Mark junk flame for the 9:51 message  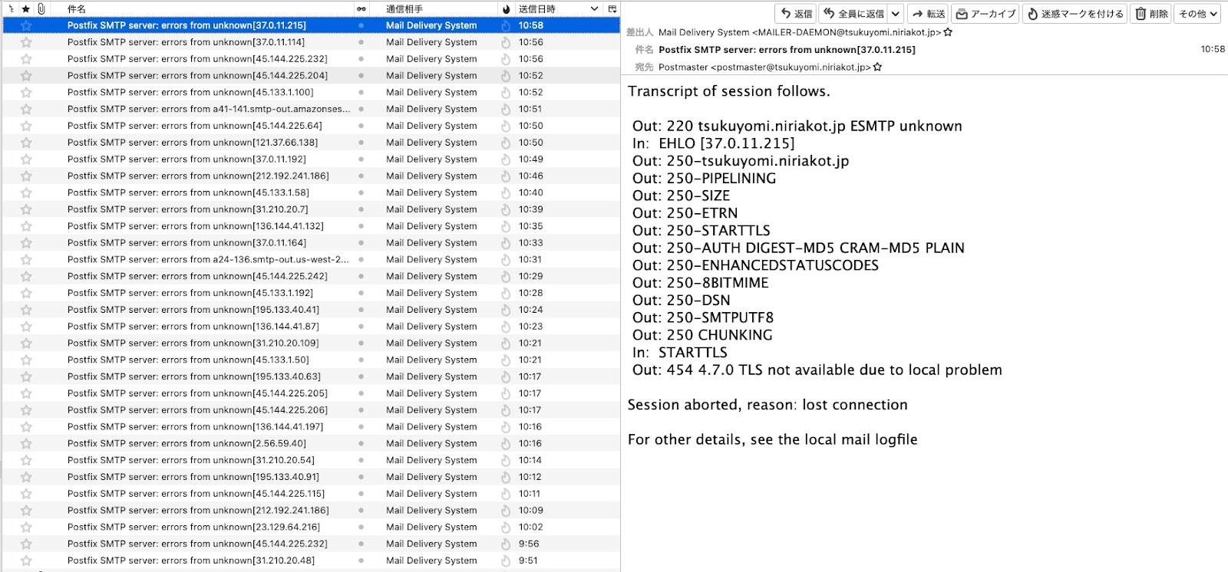tap(506, 560)
